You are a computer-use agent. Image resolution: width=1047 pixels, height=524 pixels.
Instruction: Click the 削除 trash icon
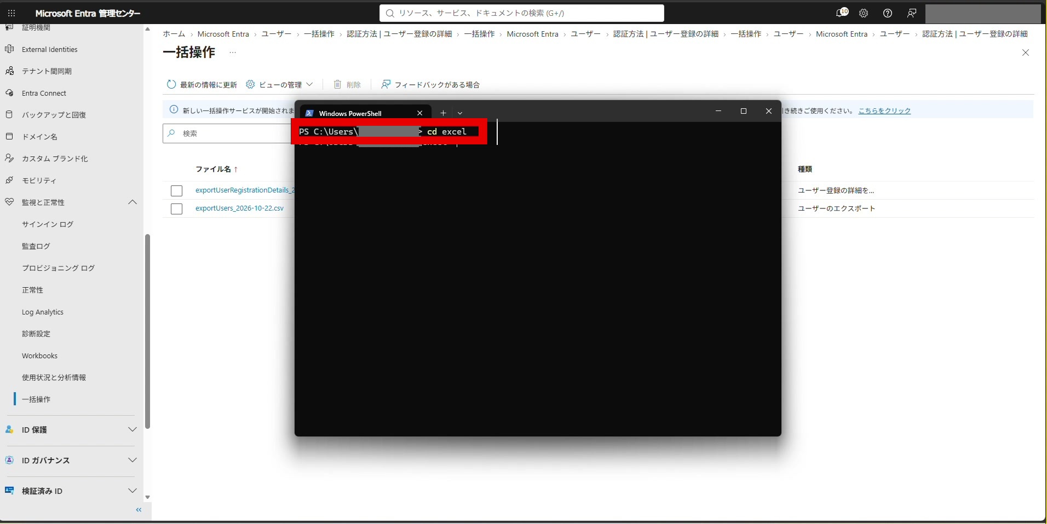338,84
